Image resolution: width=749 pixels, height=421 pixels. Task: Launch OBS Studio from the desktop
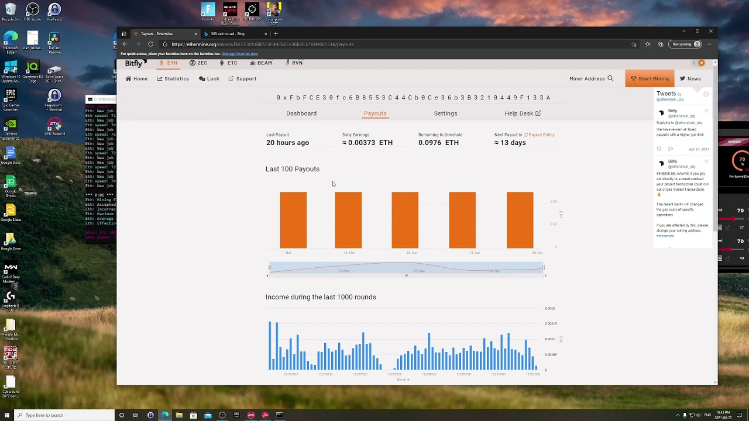tap(33, 11)
